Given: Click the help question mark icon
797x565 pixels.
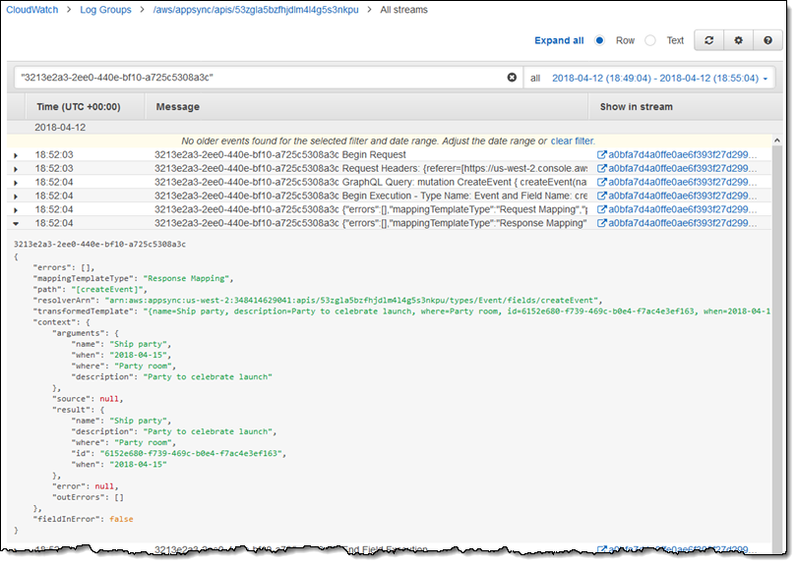Looking at the screenshot, I should (x=767, y=40).
